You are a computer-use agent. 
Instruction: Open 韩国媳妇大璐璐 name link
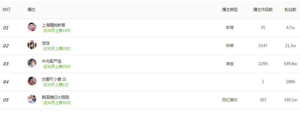(55, 97)
